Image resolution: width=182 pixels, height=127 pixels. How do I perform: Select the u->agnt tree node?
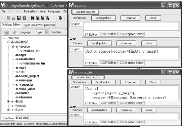pyautogui.click(x=21, y=55)
